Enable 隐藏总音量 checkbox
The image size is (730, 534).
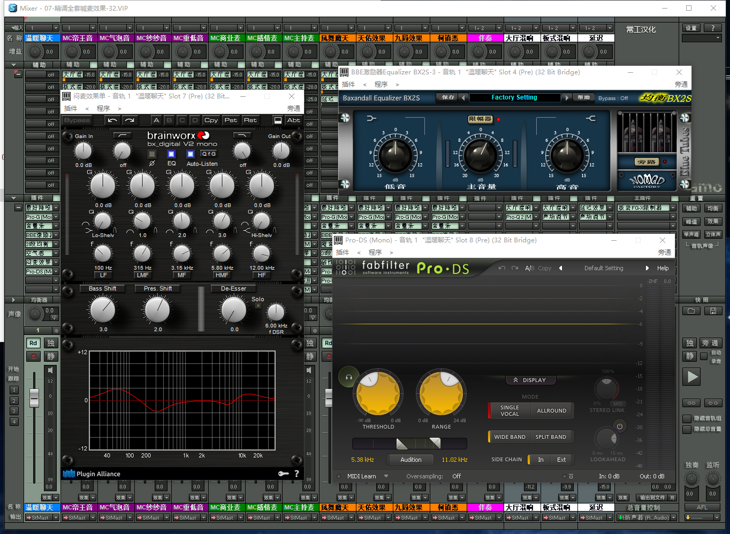(x=687, y=429)
